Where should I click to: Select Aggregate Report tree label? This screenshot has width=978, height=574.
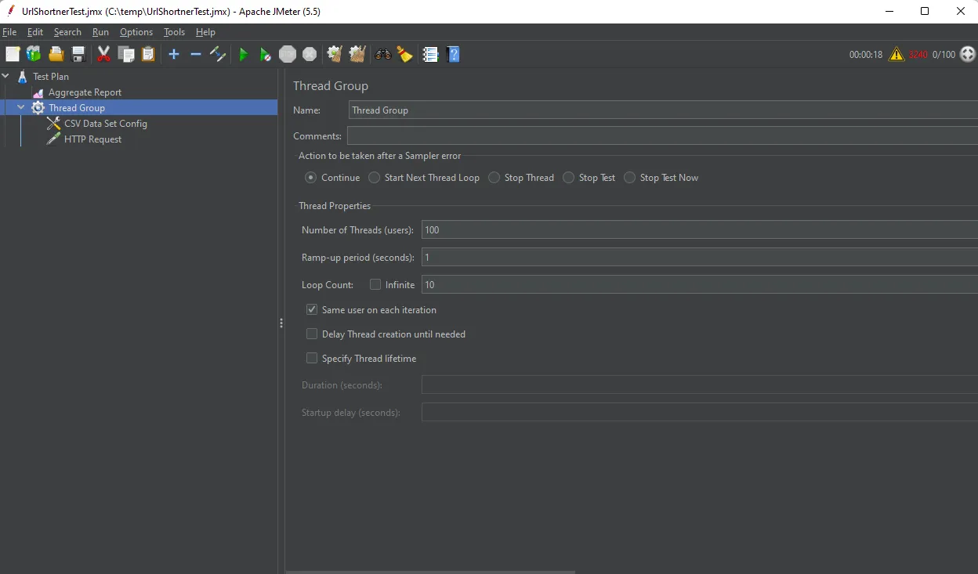click(85, 92)
